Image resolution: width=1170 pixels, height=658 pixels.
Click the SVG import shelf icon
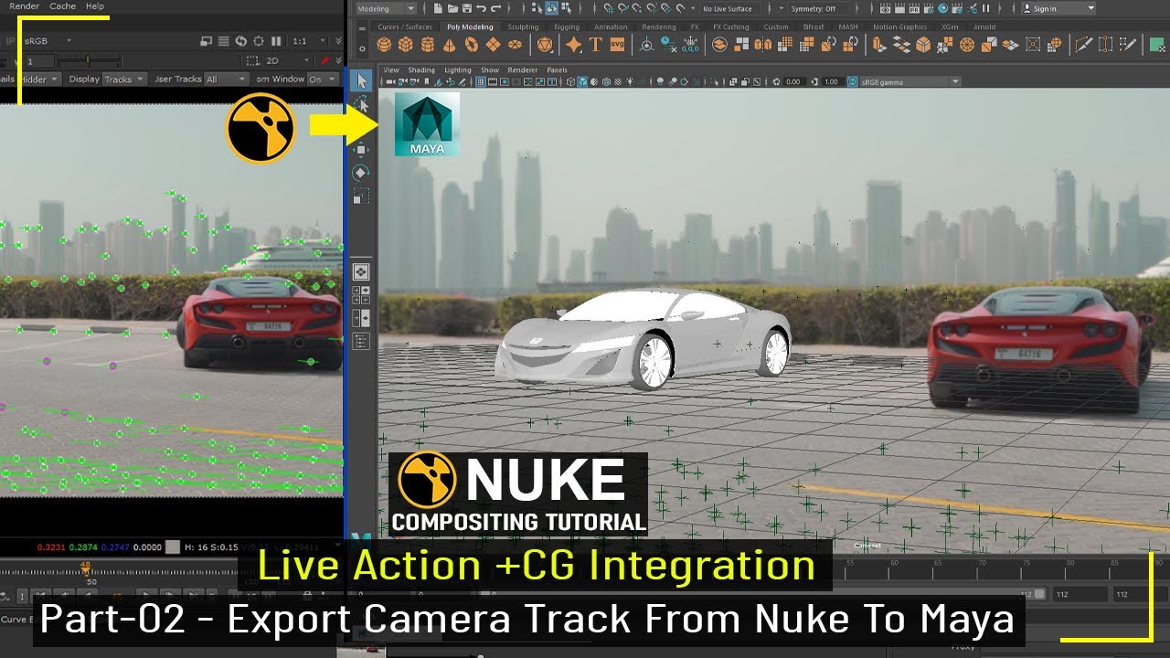(x=617, y=44)
